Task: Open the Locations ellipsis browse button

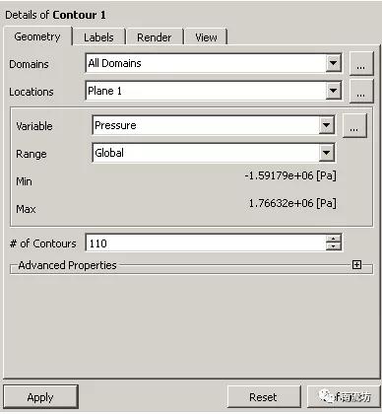Action: [x=361, y=91]
